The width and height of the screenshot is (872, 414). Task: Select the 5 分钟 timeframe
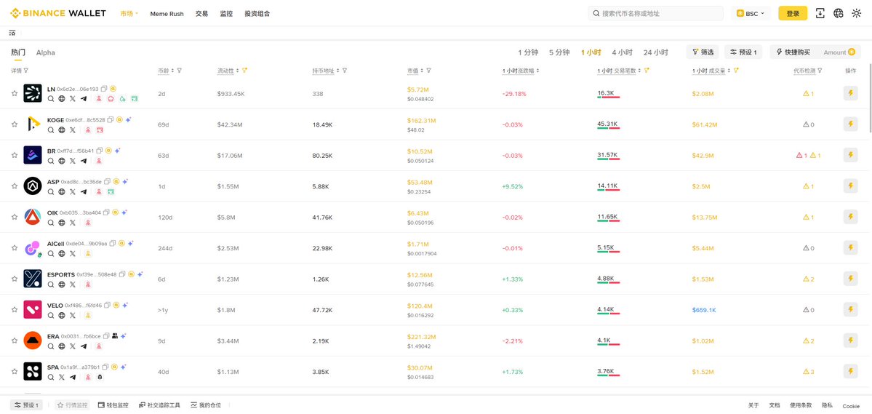(x=559, y=52)
